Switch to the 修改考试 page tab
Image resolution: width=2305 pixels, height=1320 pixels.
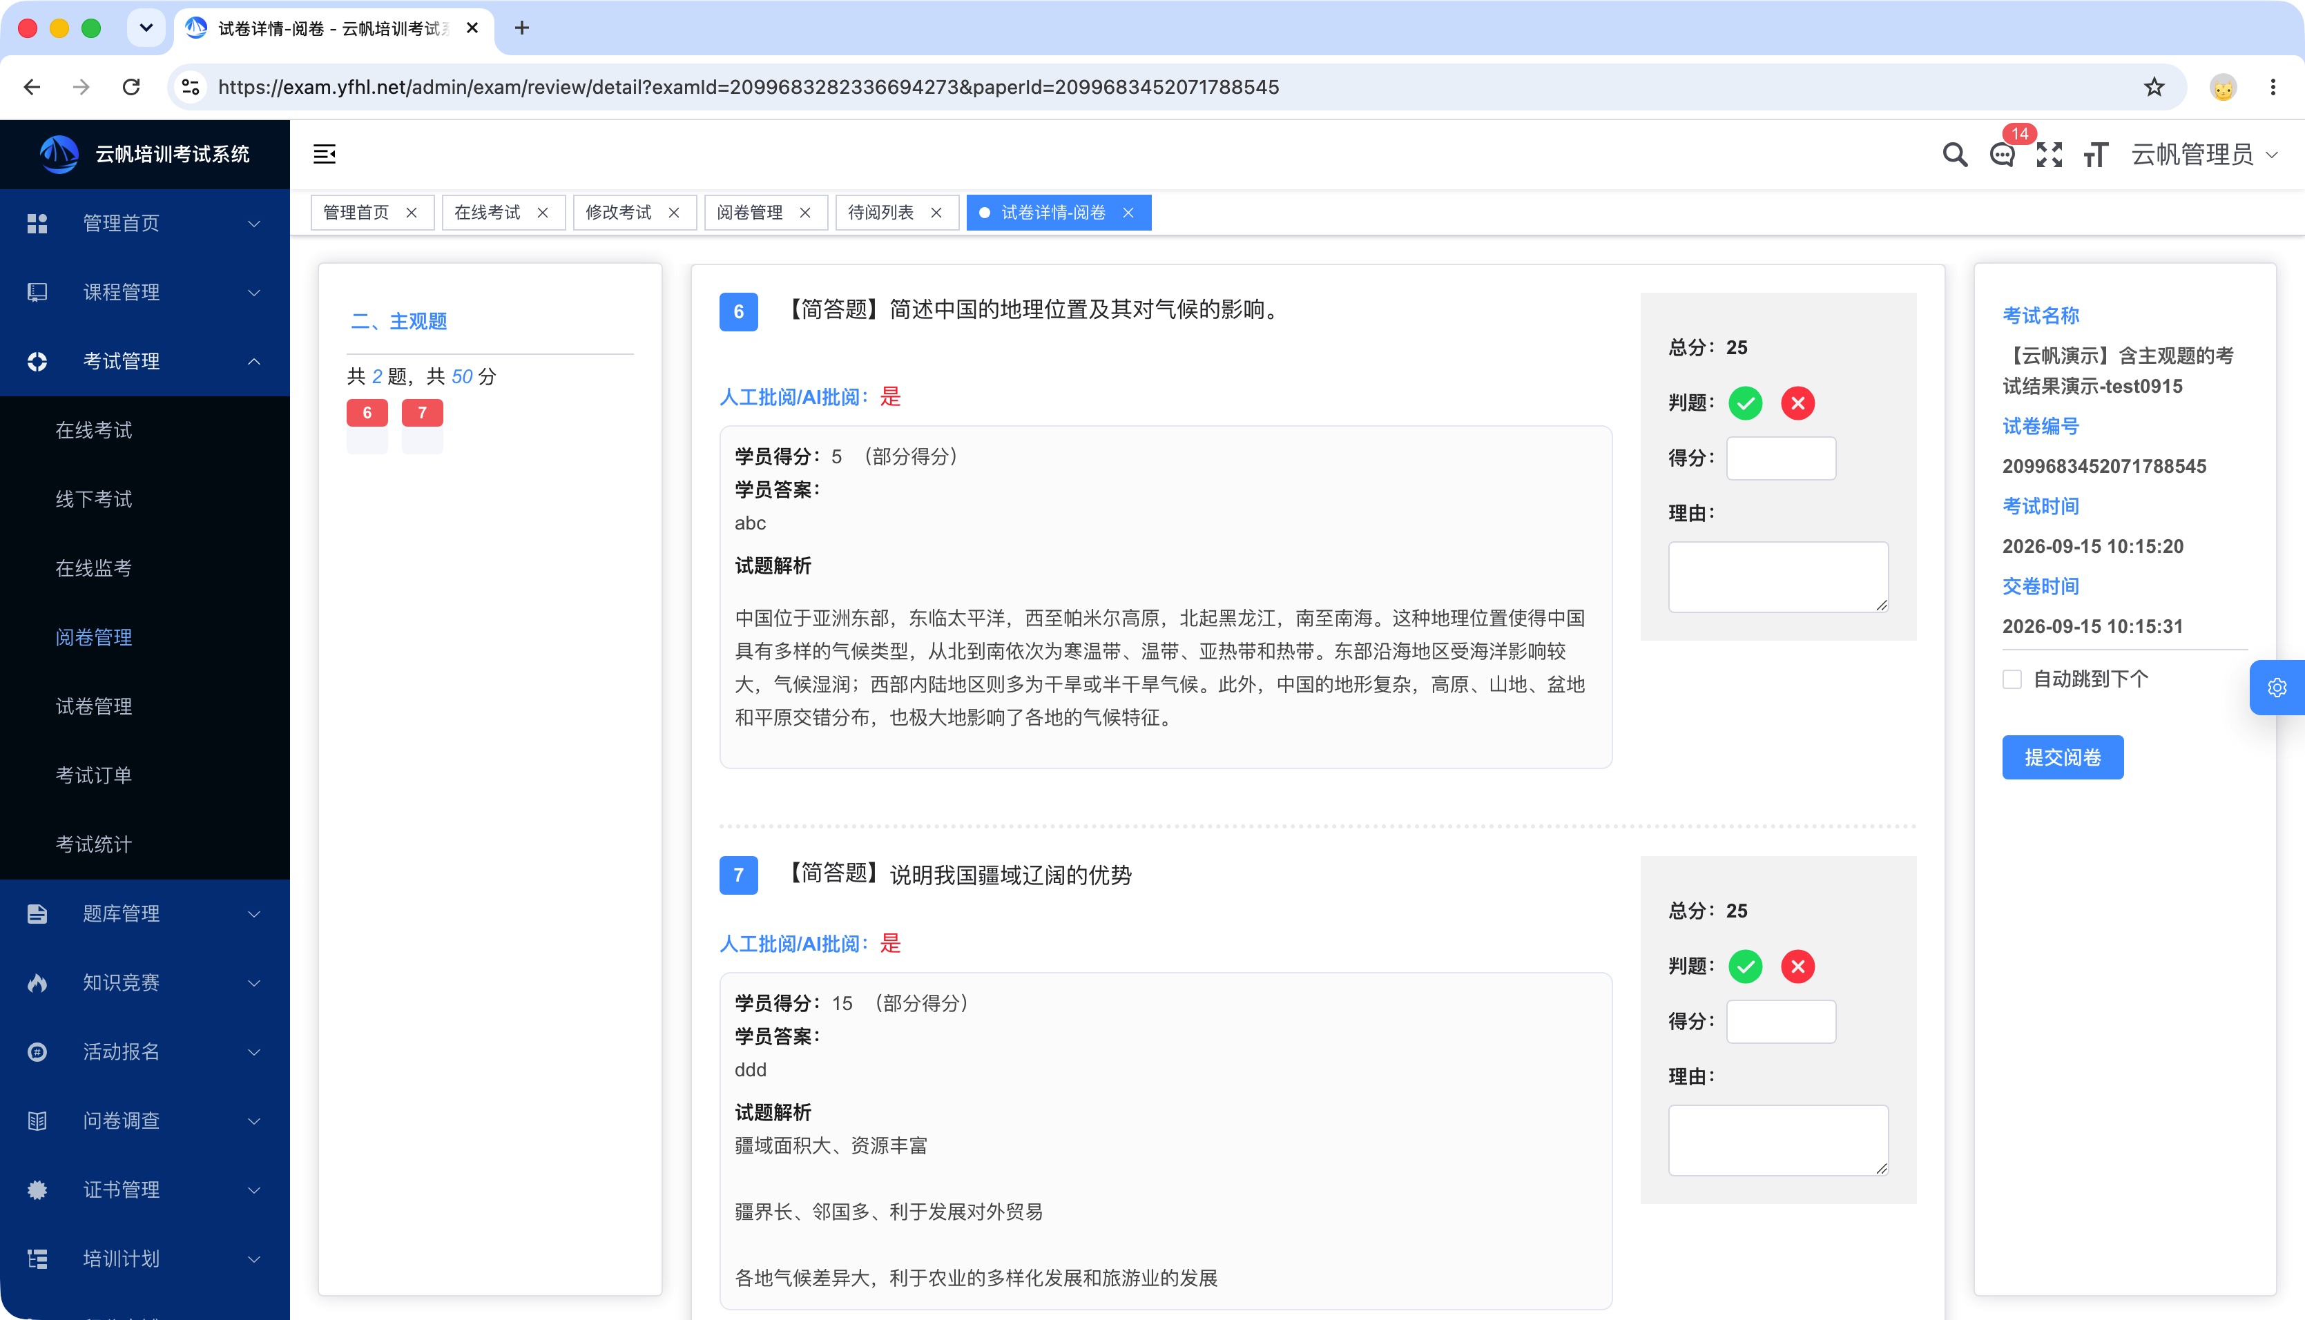619,212
